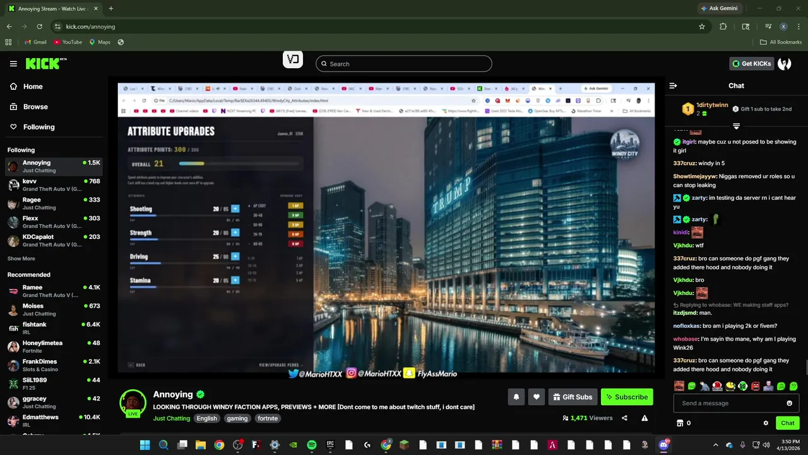Insert the first face emote in emote row

point(679,385)
